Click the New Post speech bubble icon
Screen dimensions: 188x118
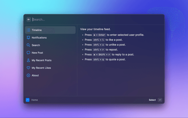tap(28, 53)
